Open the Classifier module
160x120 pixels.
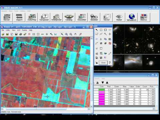(82, 17)
